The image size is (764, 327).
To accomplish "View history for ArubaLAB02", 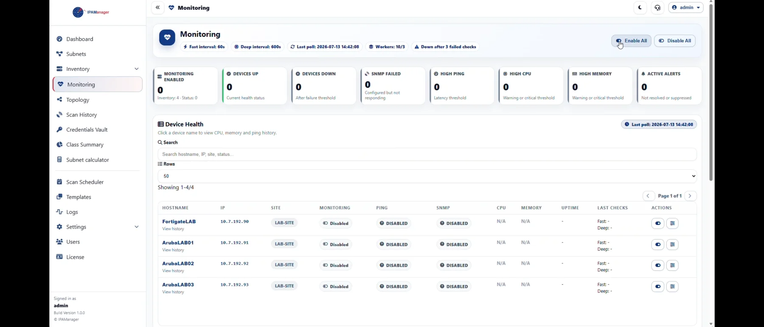I will click(173, 271).
